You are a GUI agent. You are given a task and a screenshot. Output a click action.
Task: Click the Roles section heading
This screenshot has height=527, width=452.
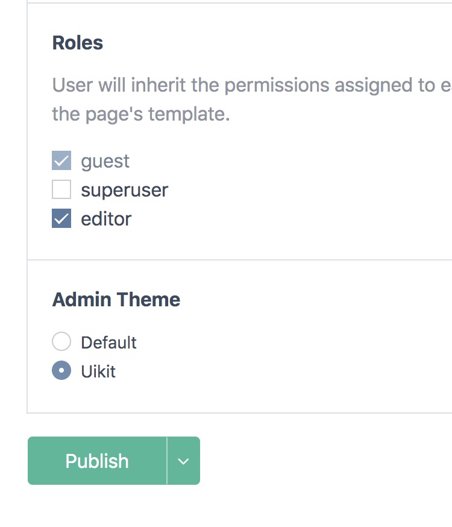click(x=78, y=42)
